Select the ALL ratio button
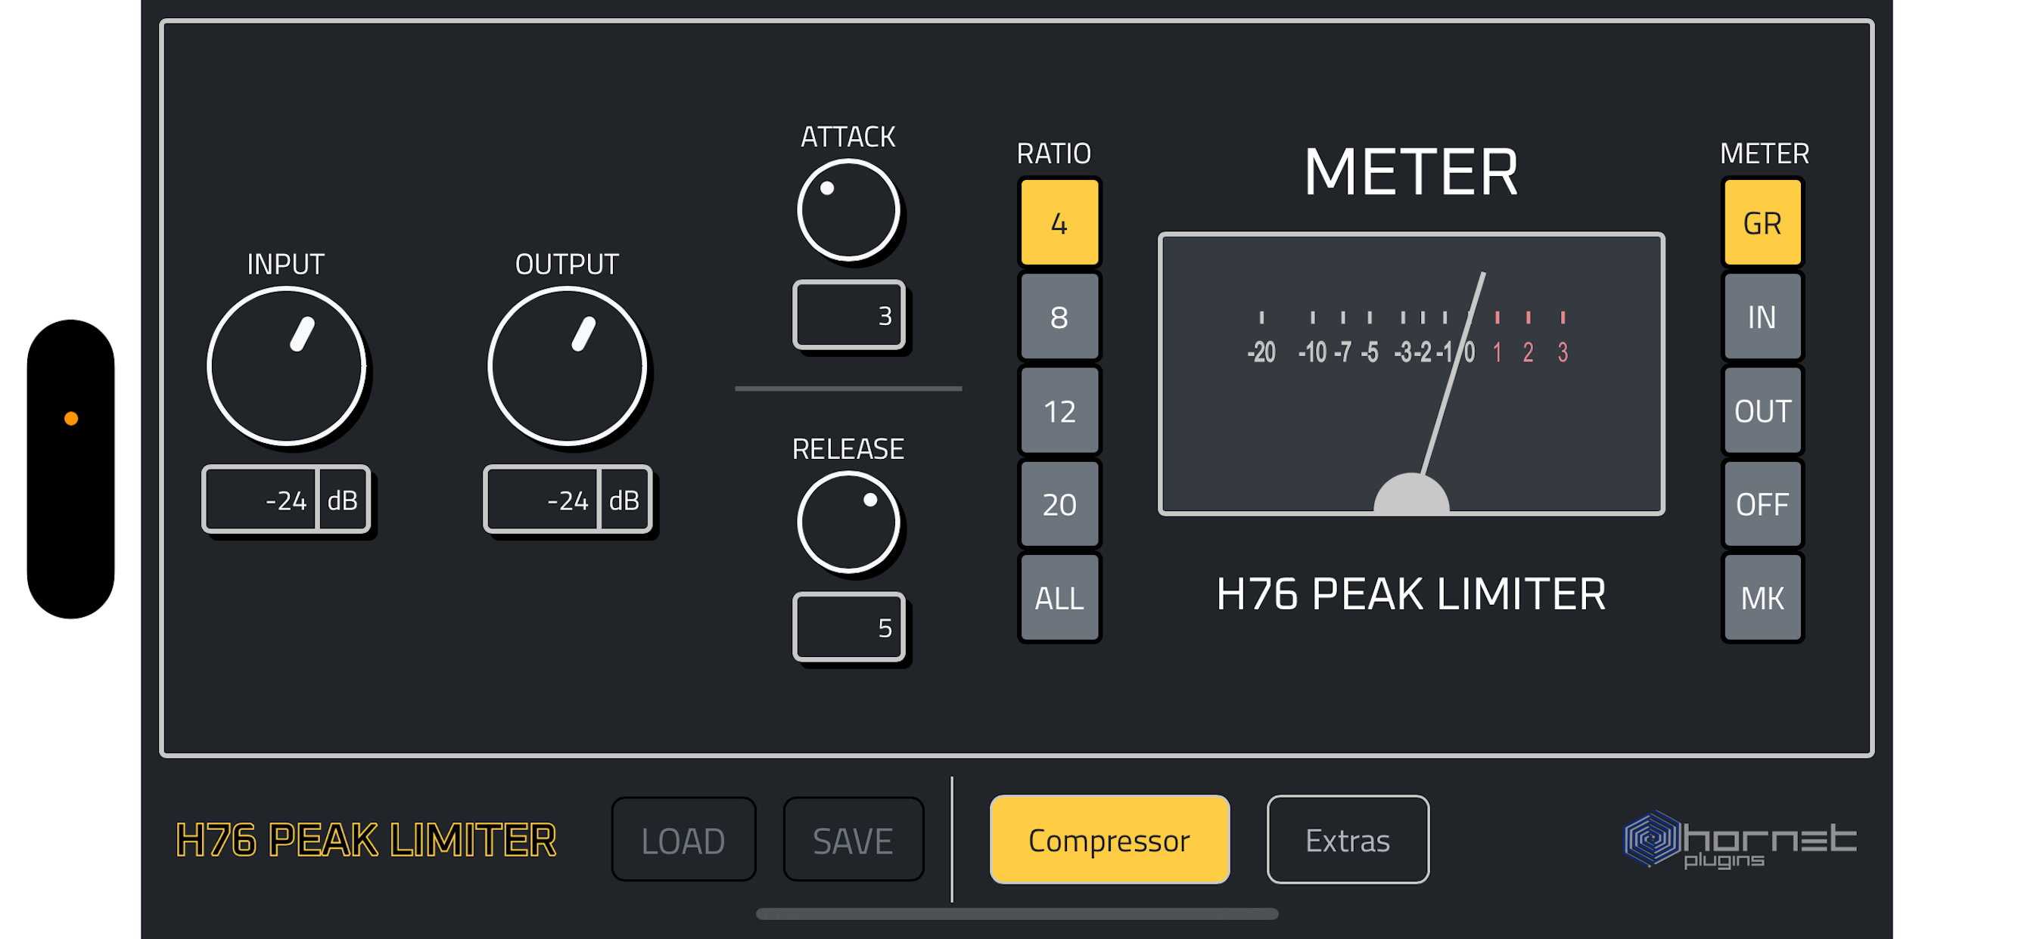Viewport: 2034px width, 939px height. [1059, 597]
